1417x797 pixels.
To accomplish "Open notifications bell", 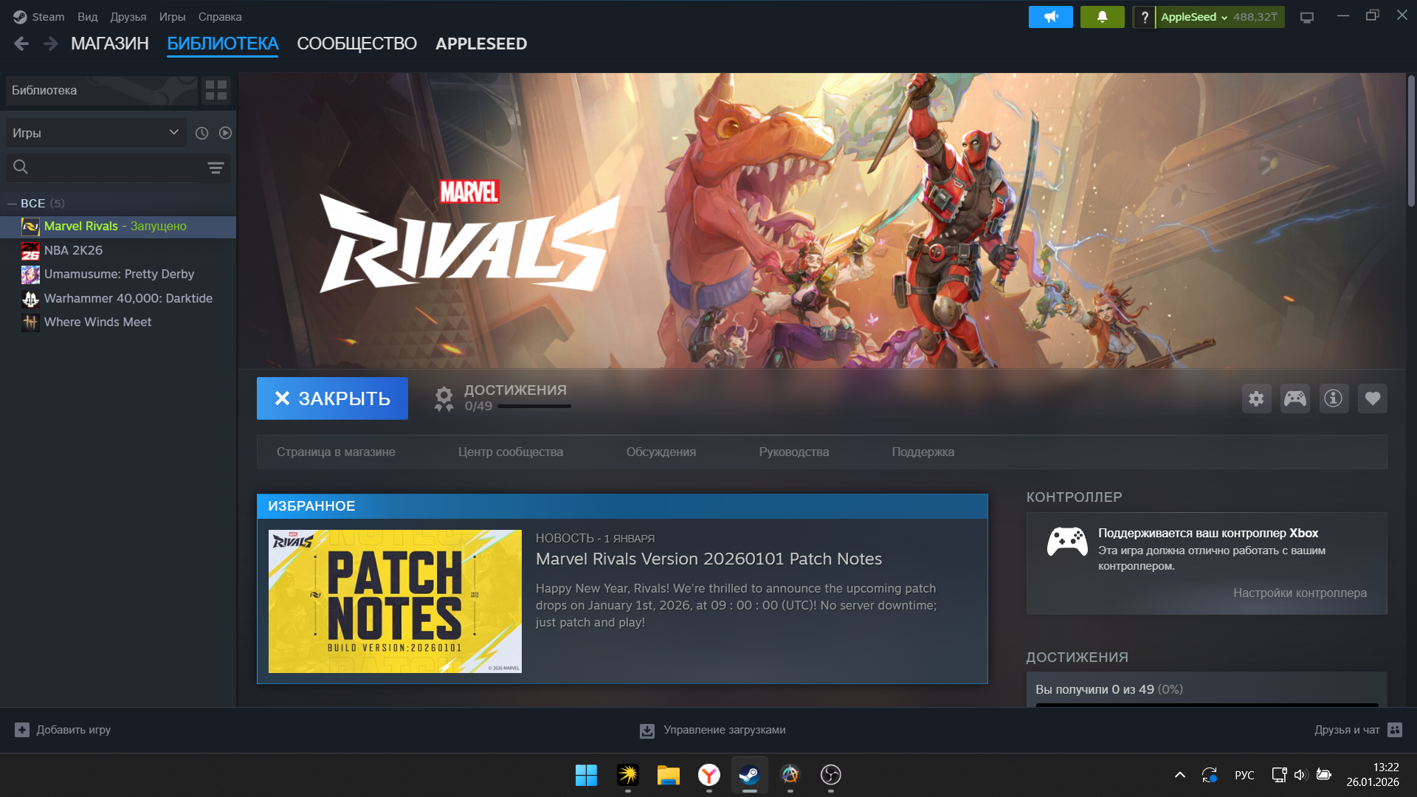I will [1102, 17].
